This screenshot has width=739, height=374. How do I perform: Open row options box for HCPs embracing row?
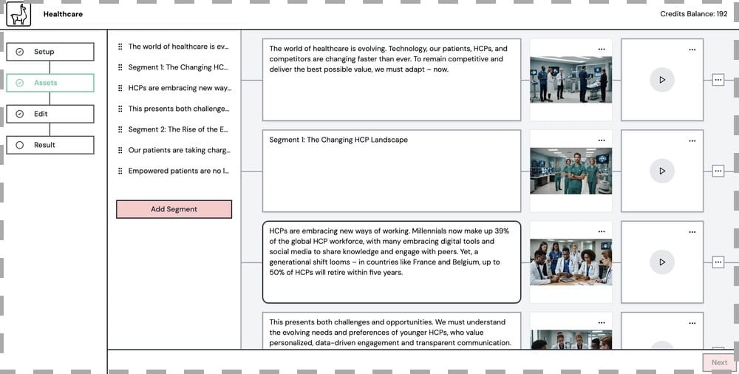point(718,262)
